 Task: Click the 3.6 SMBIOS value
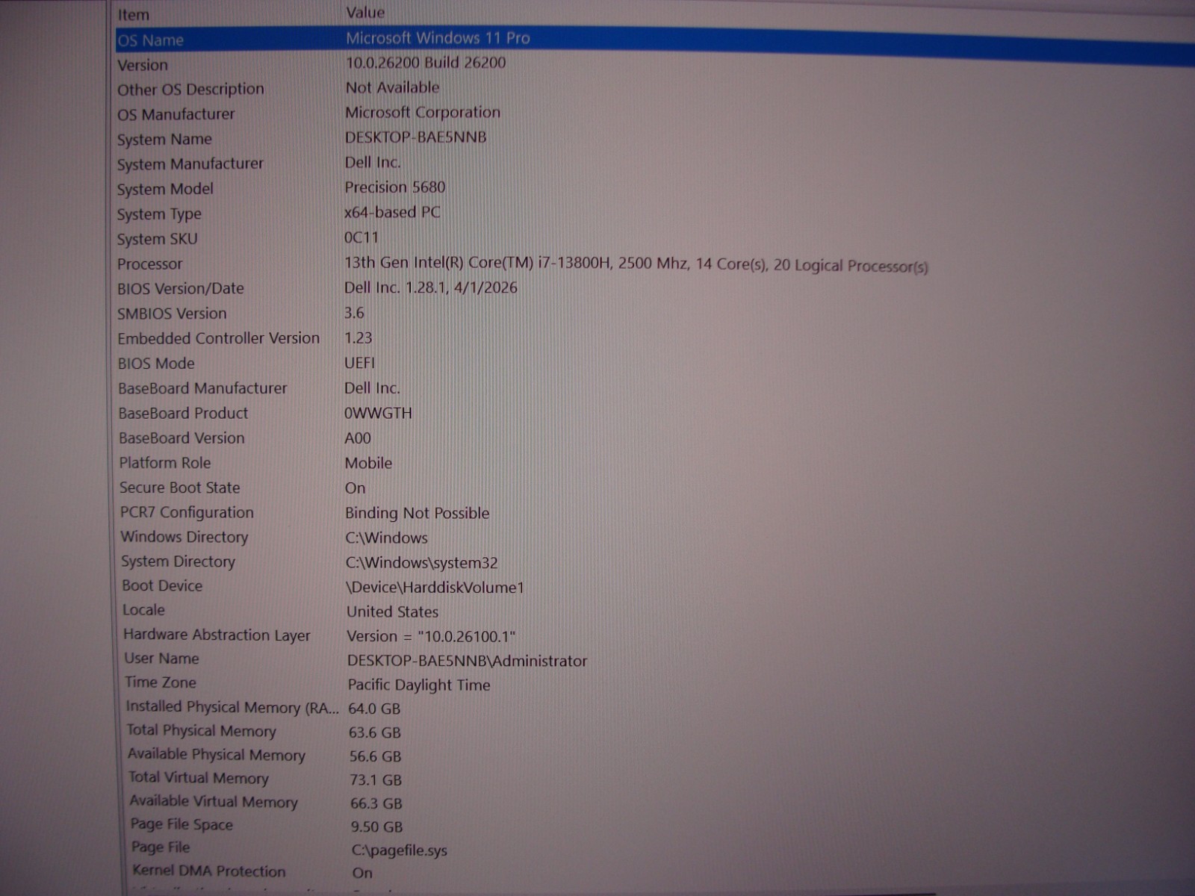(x=355, y=313)
